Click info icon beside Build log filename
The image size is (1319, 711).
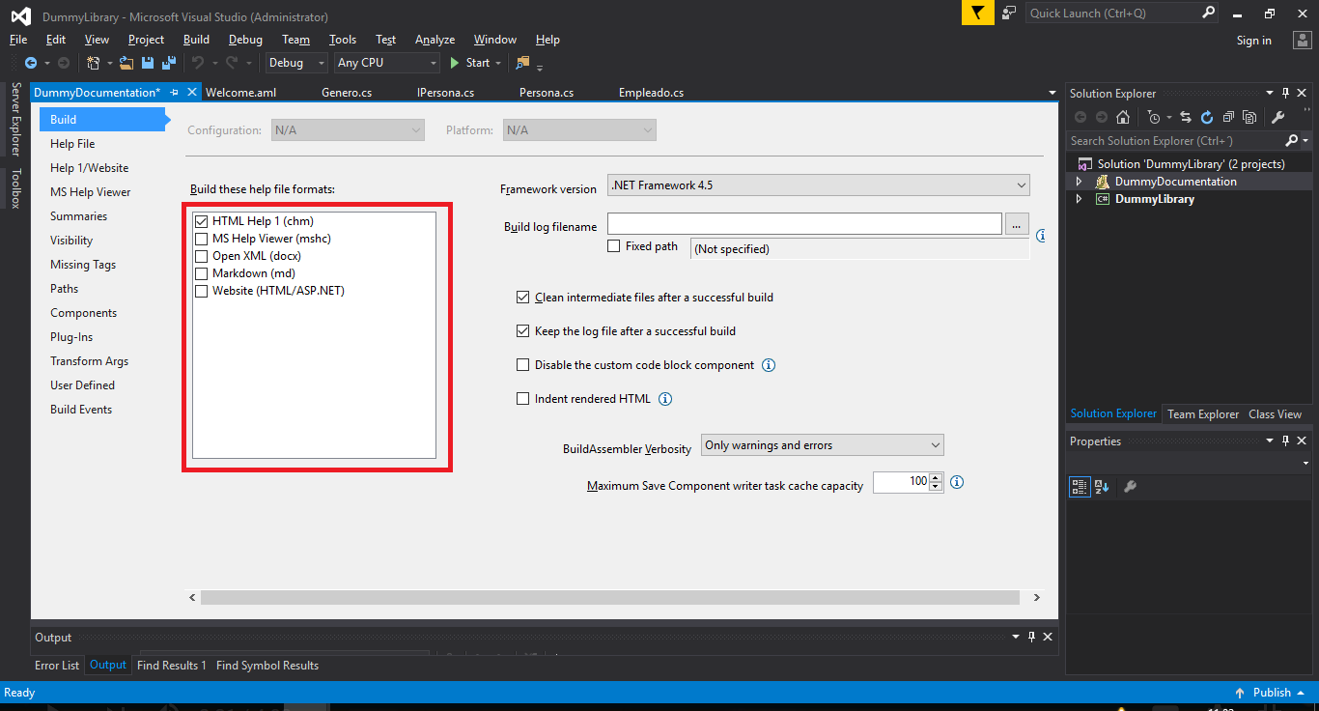pyautogui.click(x=1041, y=236)
